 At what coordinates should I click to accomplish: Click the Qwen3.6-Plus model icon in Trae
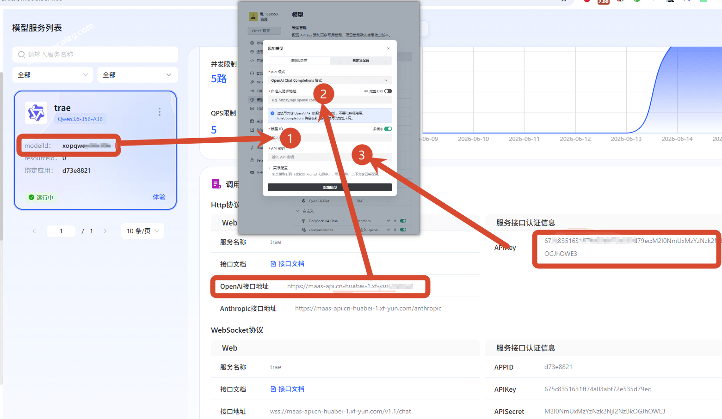point(303,201)
